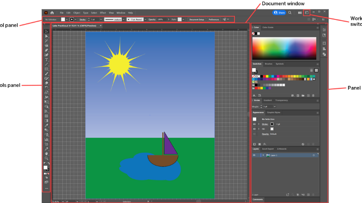Viewport: 362px width, 203px height.
Task: Hide Layer 1 using its eye icon
Action: 254,155
